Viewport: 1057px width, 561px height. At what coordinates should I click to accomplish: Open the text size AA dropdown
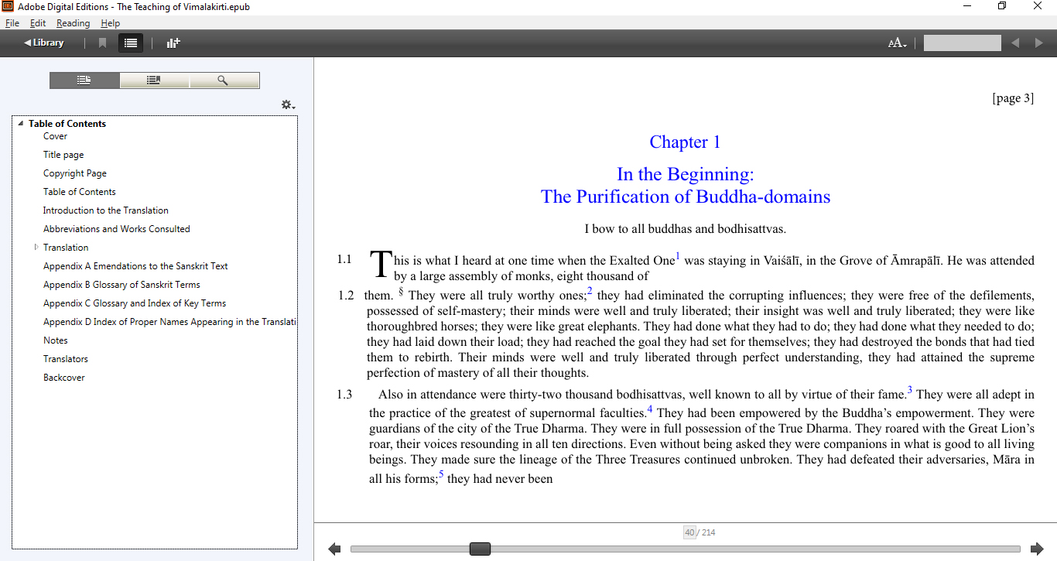coord(897,43)
